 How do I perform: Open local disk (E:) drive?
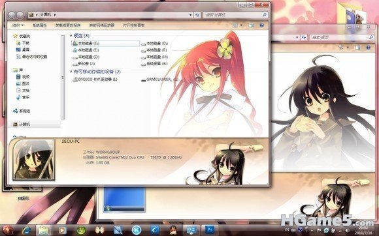[x=86, y=50]
